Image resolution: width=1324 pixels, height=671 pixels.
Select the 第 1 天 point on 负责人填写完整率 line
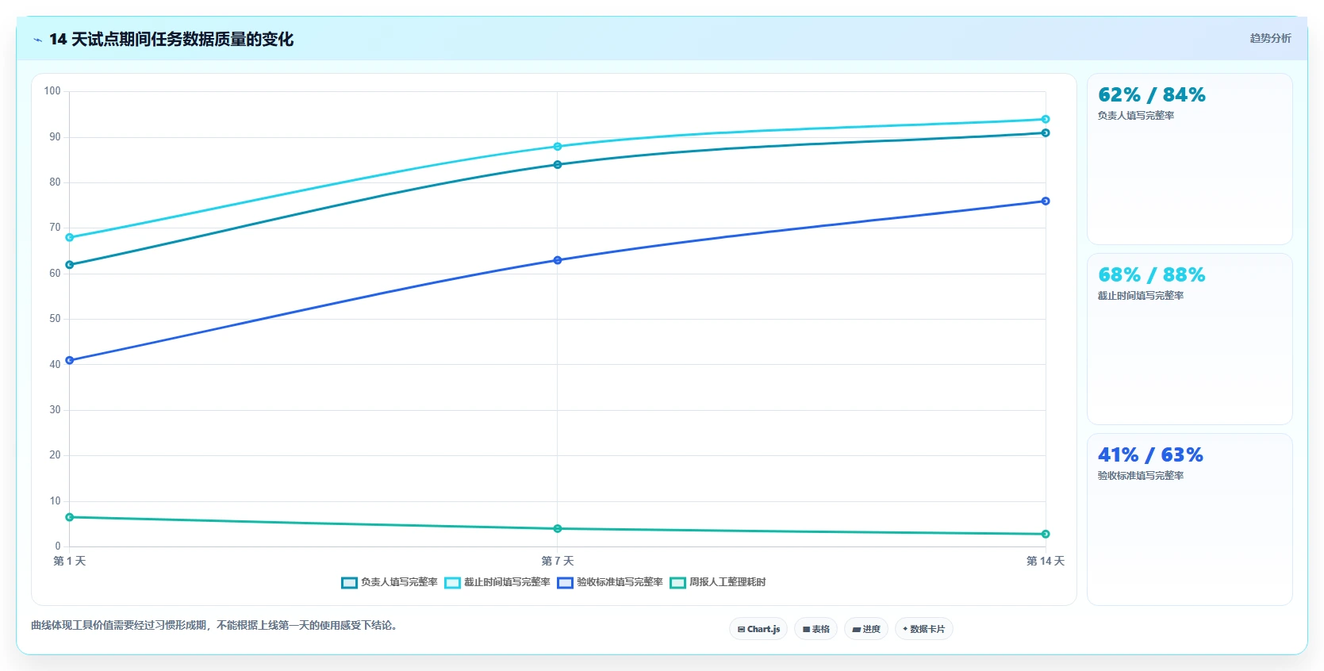(70, 265)
